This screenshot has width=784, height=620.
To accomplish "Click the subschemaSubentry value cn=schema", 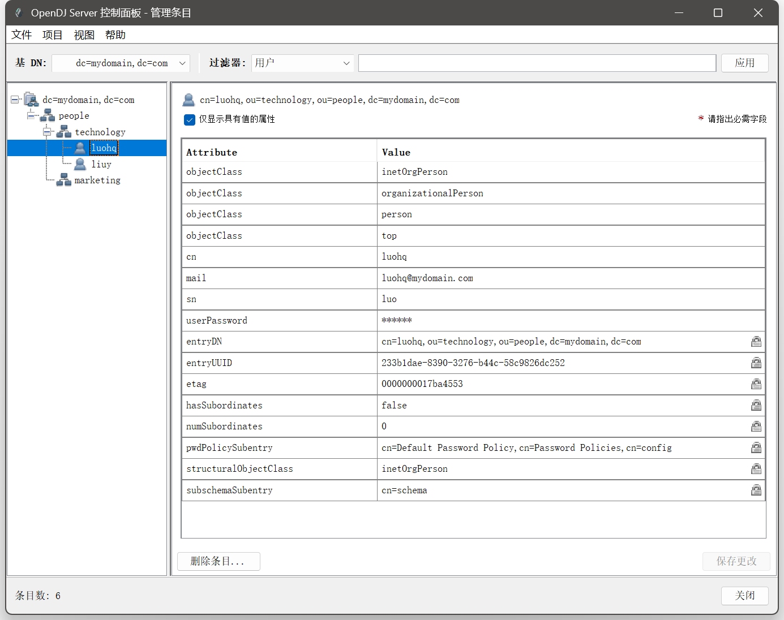I will pyautogui.click(x=404, y=490).
